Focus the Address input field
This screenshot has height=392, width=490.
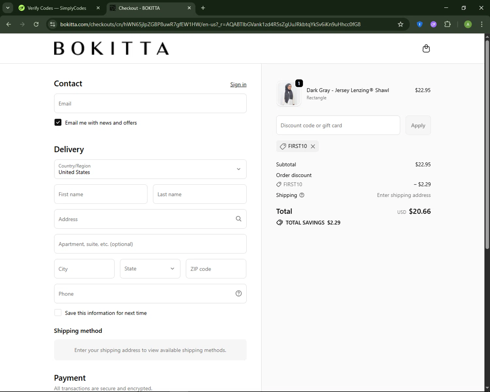click(150, 219)
